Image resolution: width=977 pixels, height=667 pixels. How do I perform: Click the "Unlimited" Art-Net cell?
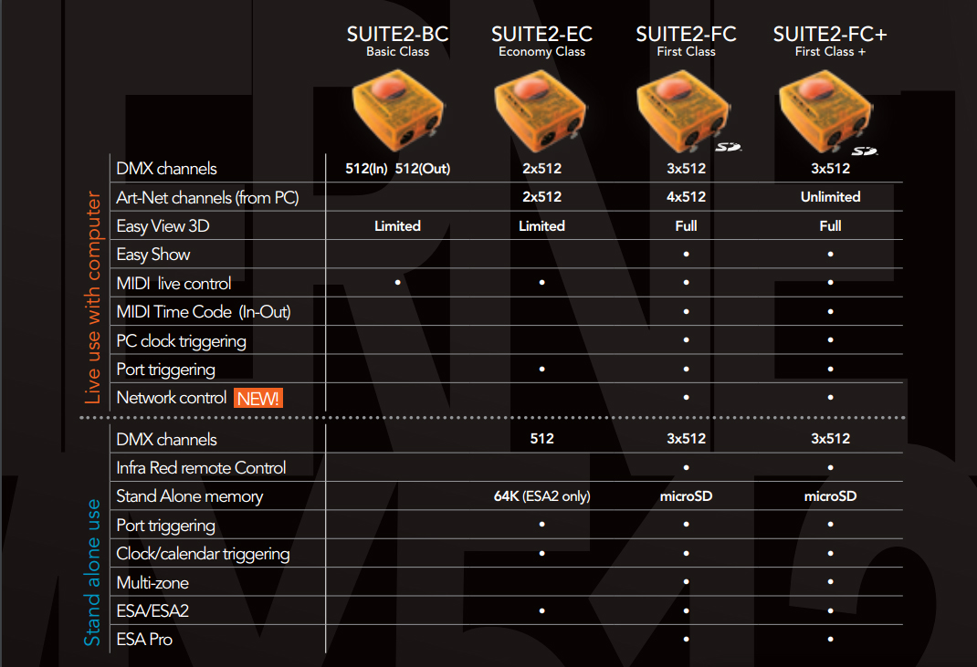(830, 197)
